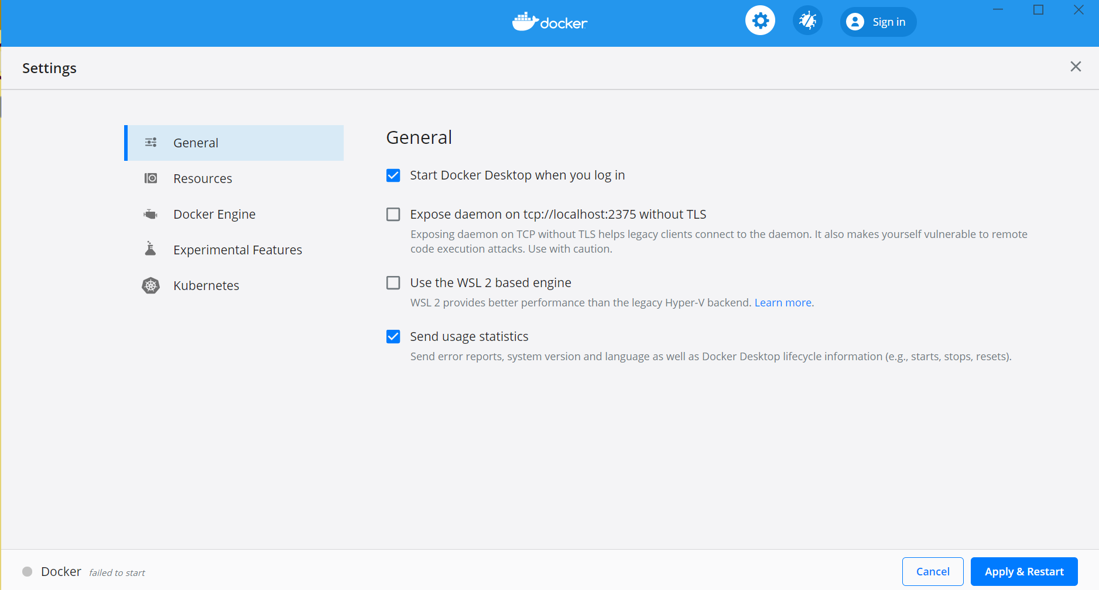
Task: Click the Kubernetes wheel icon
Action: (151, 285)
